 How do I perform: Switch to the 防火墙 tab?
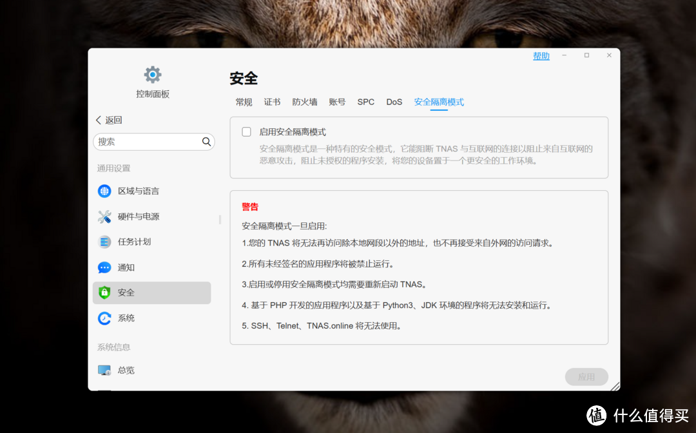(304, 102)
